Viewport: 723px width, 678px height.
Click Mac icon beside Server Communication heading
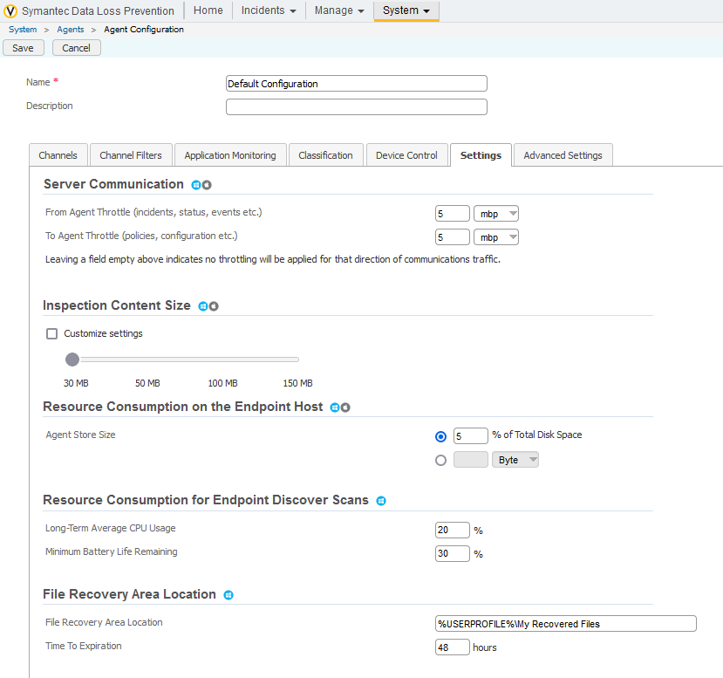207,185
